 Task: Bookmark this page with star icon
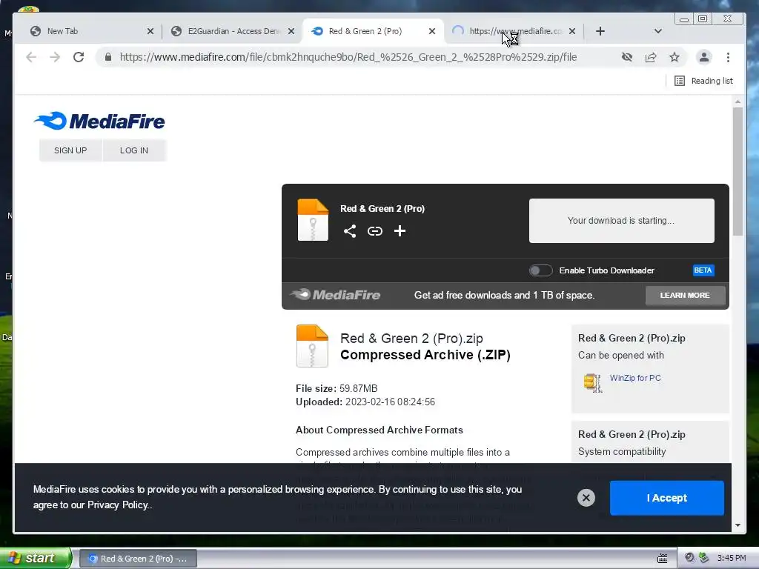(675, 57)
